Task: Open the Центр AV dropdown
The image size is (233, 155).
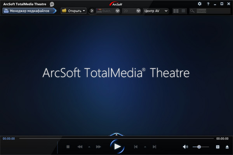Action: pyautogui.click(x=156, y=11)
